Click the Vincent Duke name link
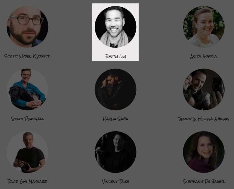 (115, 182)
